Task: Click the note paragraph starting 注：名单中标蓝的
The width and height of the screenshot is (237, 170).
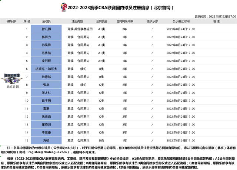Action: (x=118, y=150)
